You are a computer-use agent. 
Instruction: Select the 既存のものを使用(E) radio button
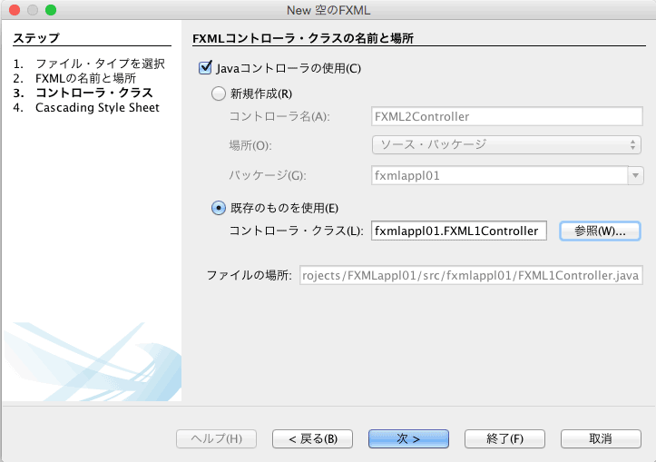point(219,208)
